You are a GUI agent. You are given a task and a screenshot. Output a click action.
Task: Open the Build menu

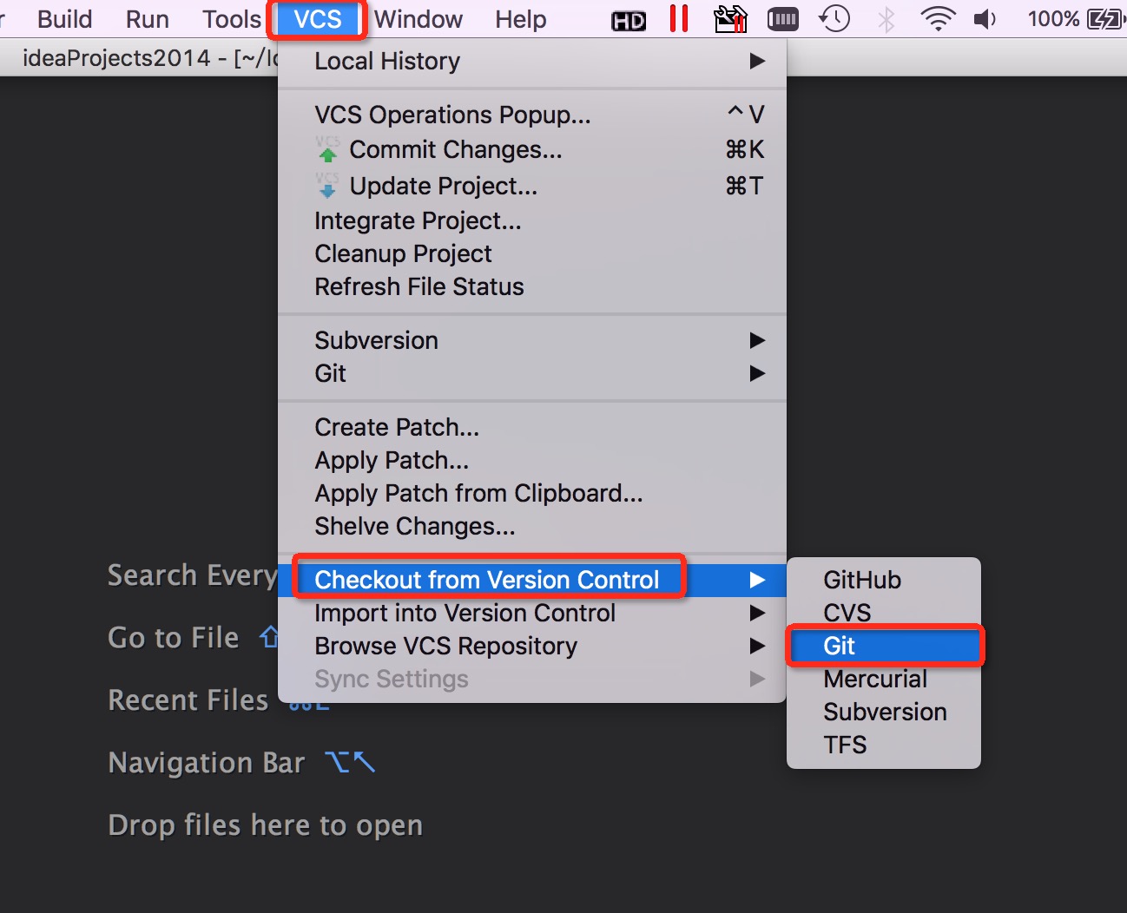[x=64, y=19]
